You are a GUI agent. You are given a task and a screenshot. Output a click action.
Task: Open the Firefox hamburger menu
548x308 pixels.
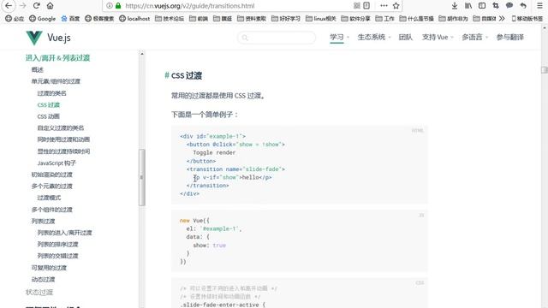click(x=539, y=6)
